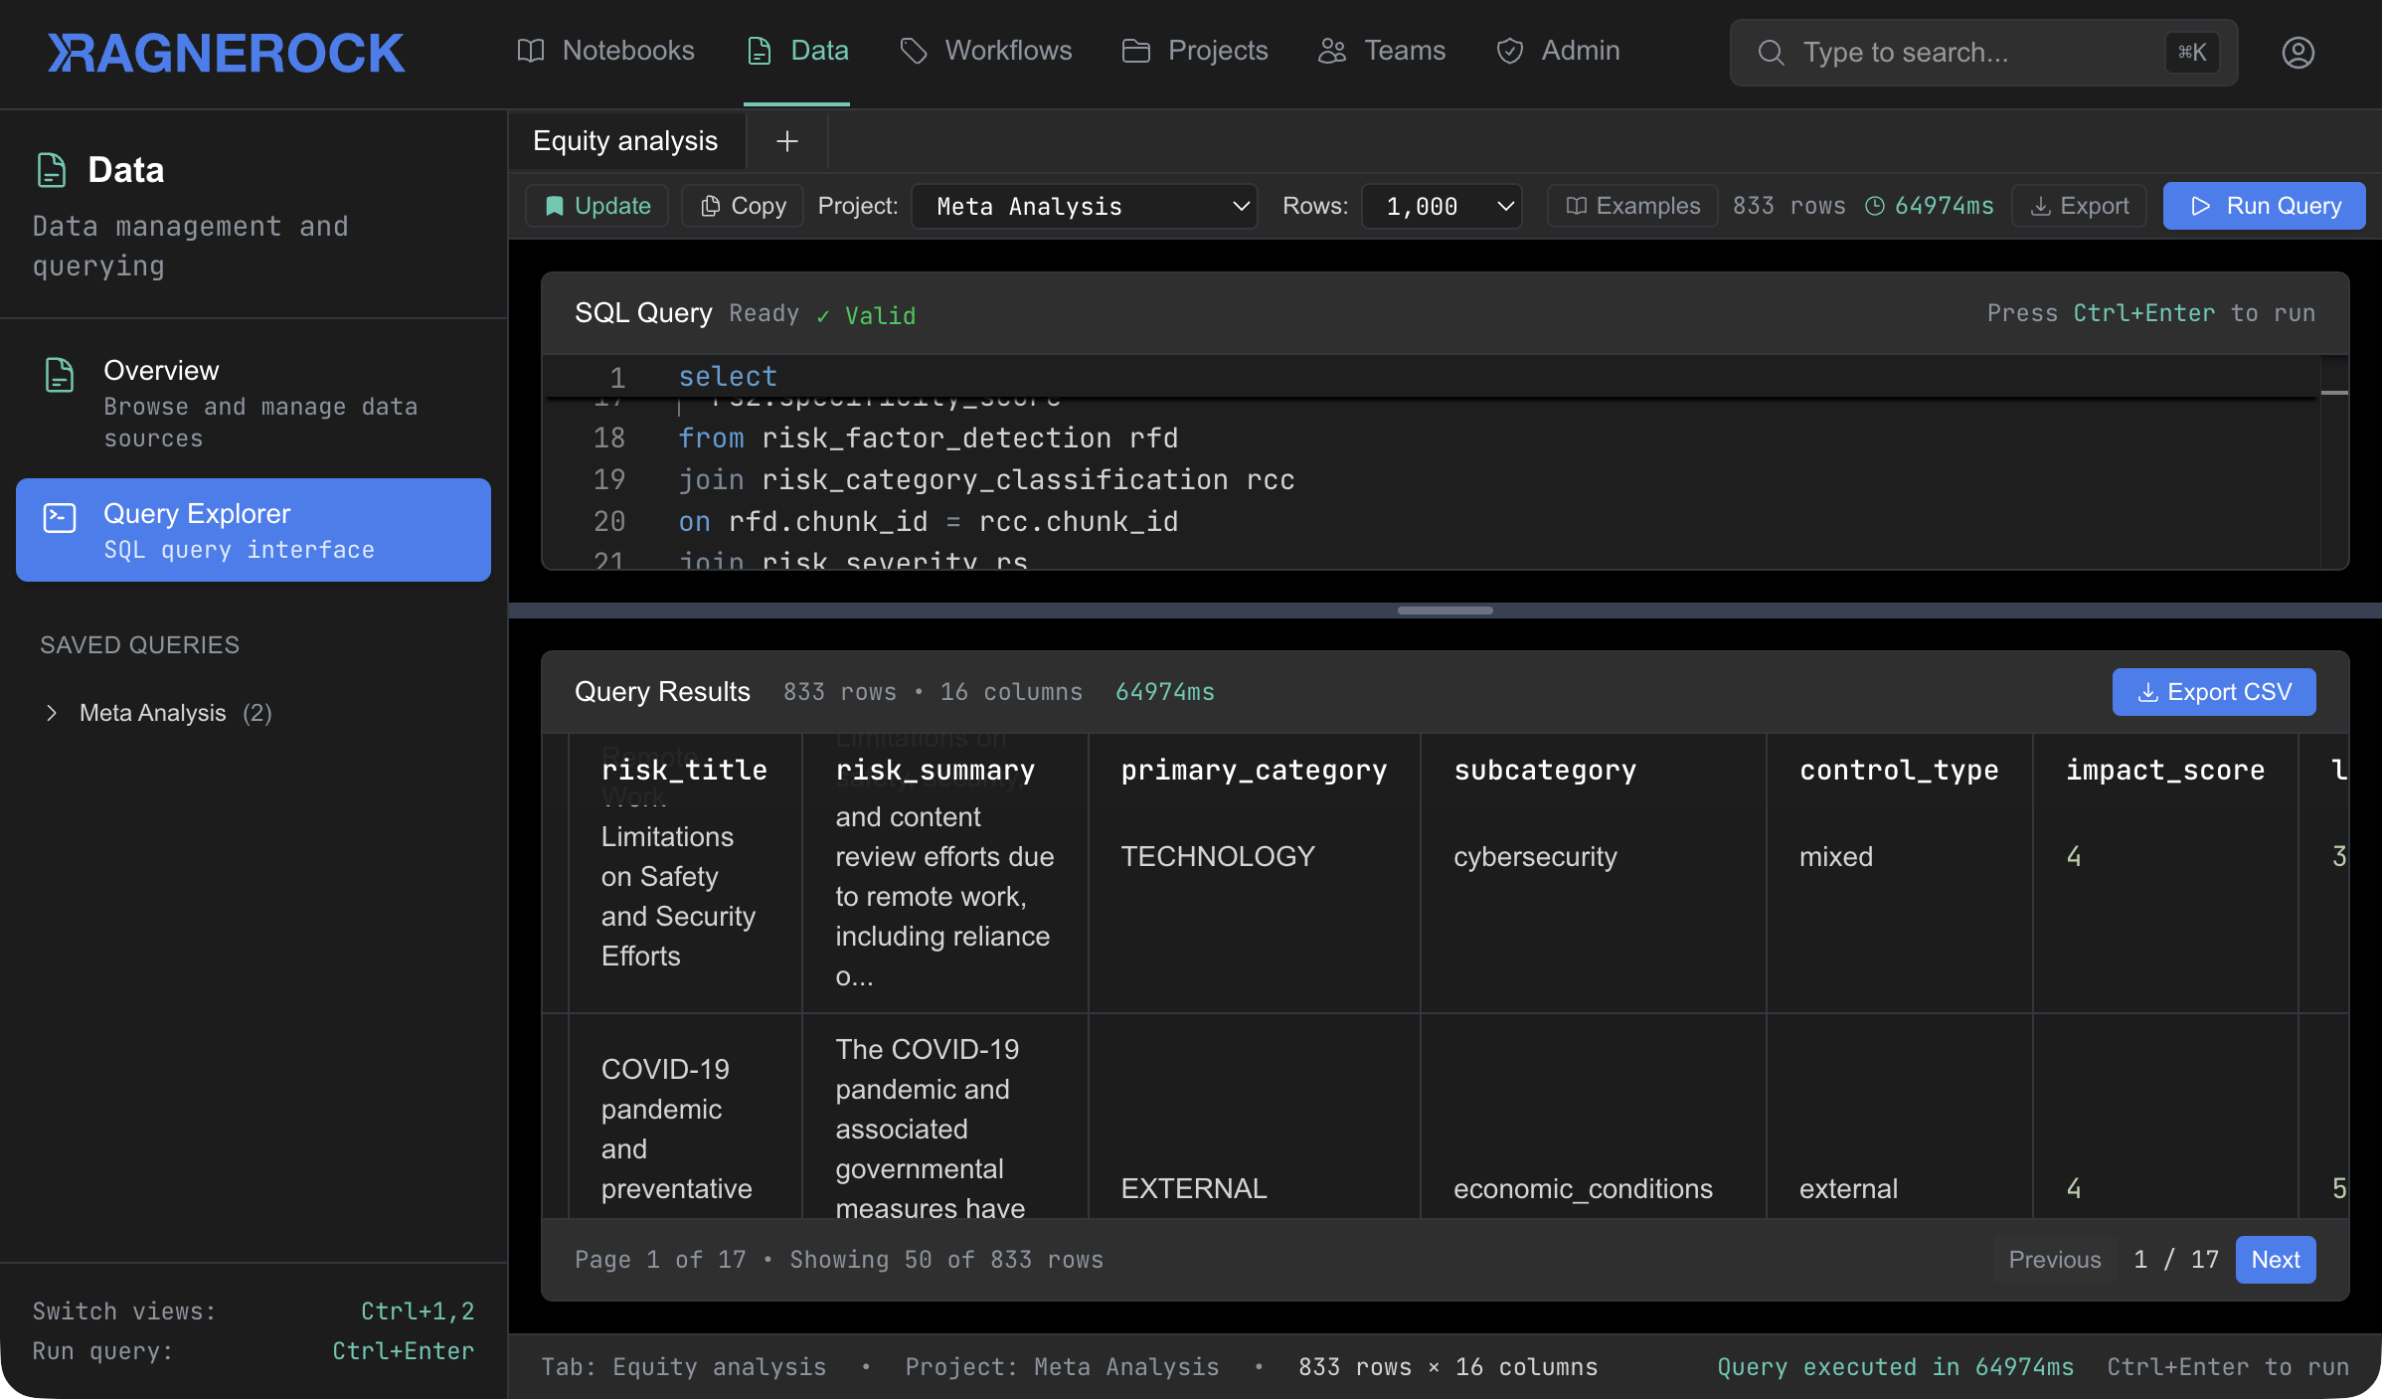The image size is (2382, 1399).
Task: Open the user profile avatar icon
Action: point(2297,52)
